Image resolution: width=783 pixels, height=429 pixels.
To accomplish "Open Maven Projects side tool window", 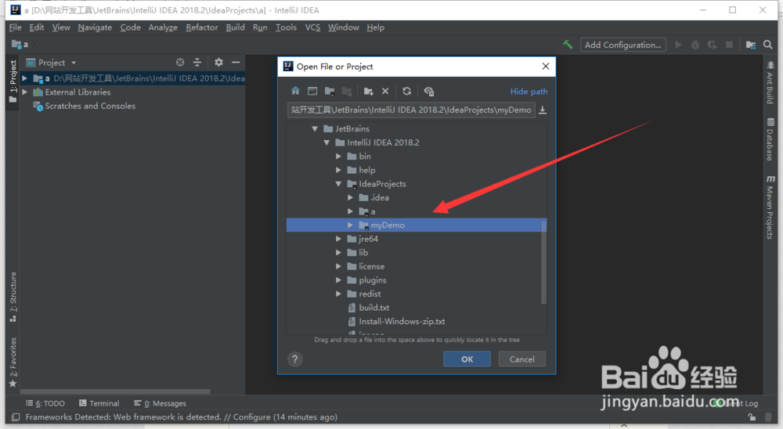I will (x=770, y=207).
